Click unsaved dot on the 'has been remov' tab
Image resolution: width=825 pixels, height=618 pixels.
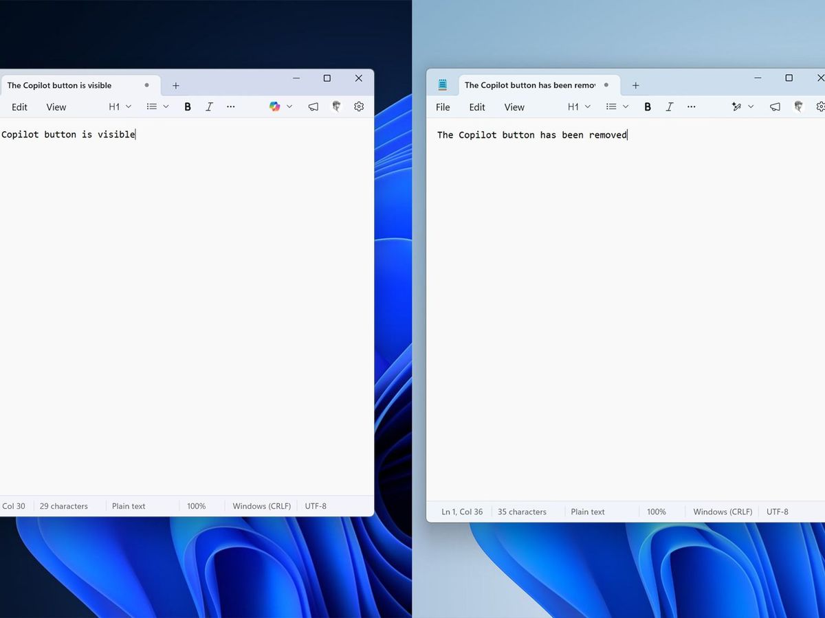pos(606,85)
